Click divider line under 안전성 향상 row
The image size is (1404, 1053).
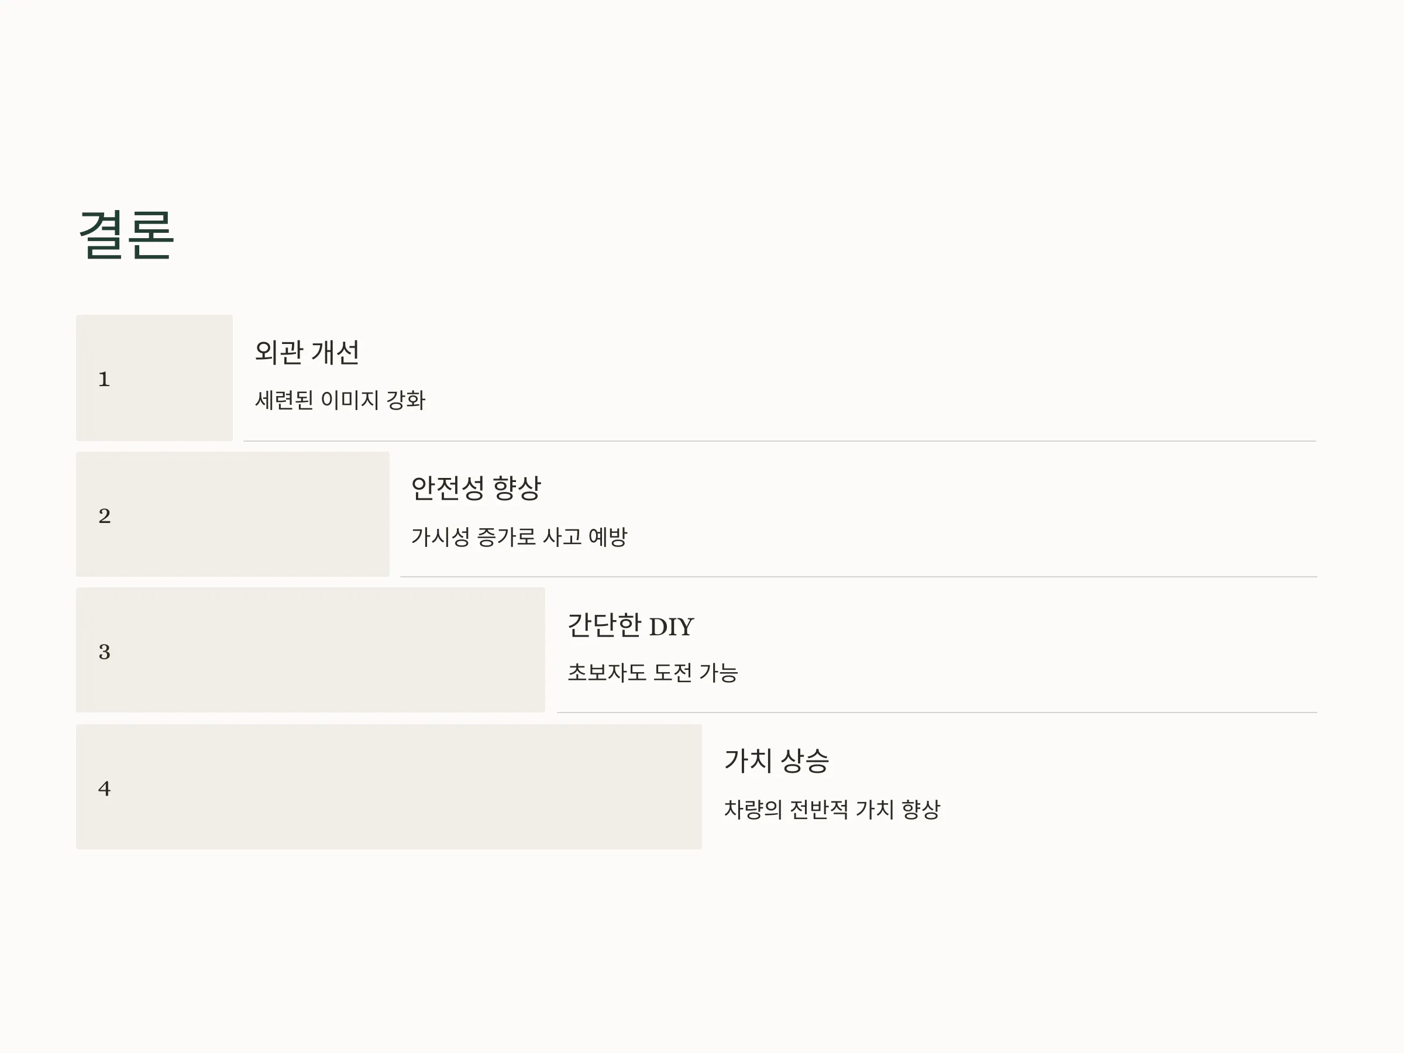(859, 577)
